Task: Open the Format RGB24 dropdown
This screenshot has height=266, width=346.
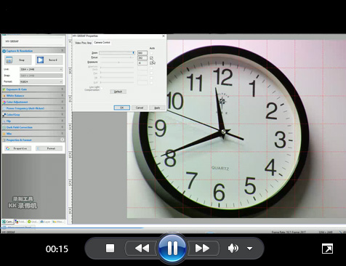Action: click(41, 81)
